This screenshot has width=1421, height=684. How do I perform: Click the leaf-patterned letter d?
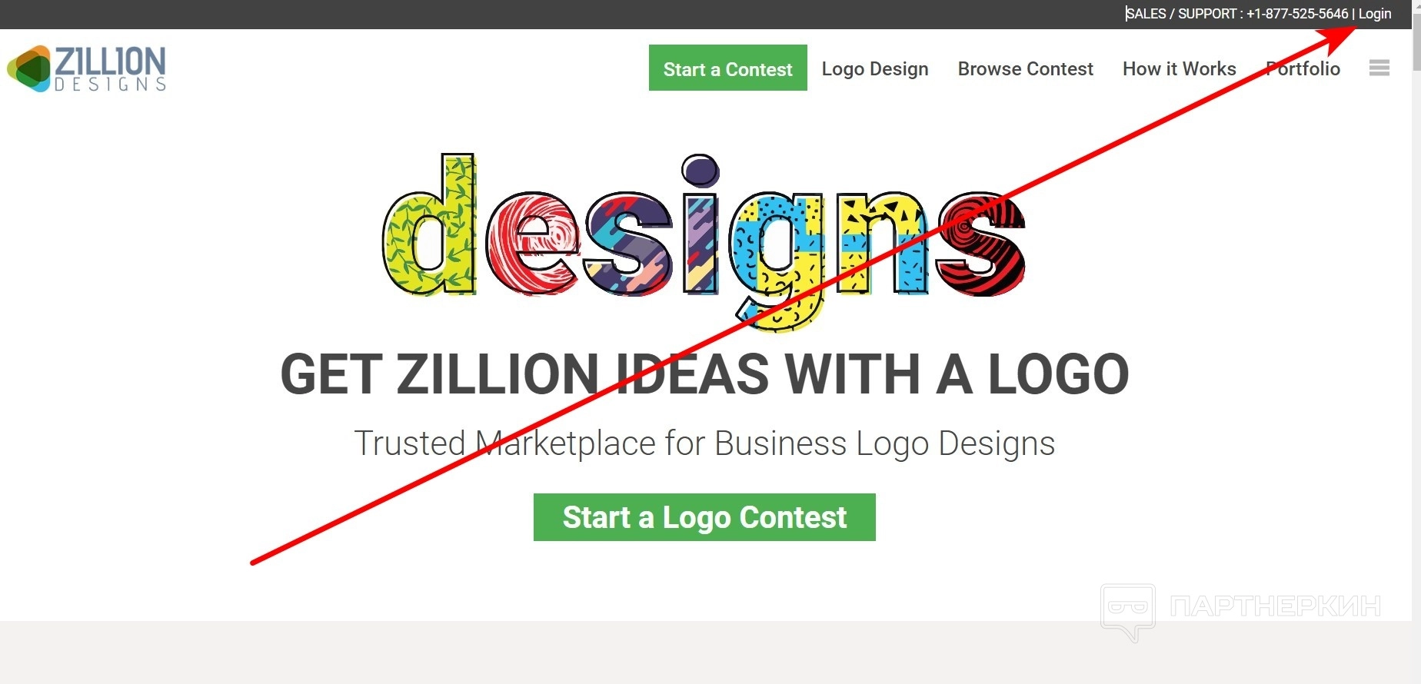pos(429,224)
